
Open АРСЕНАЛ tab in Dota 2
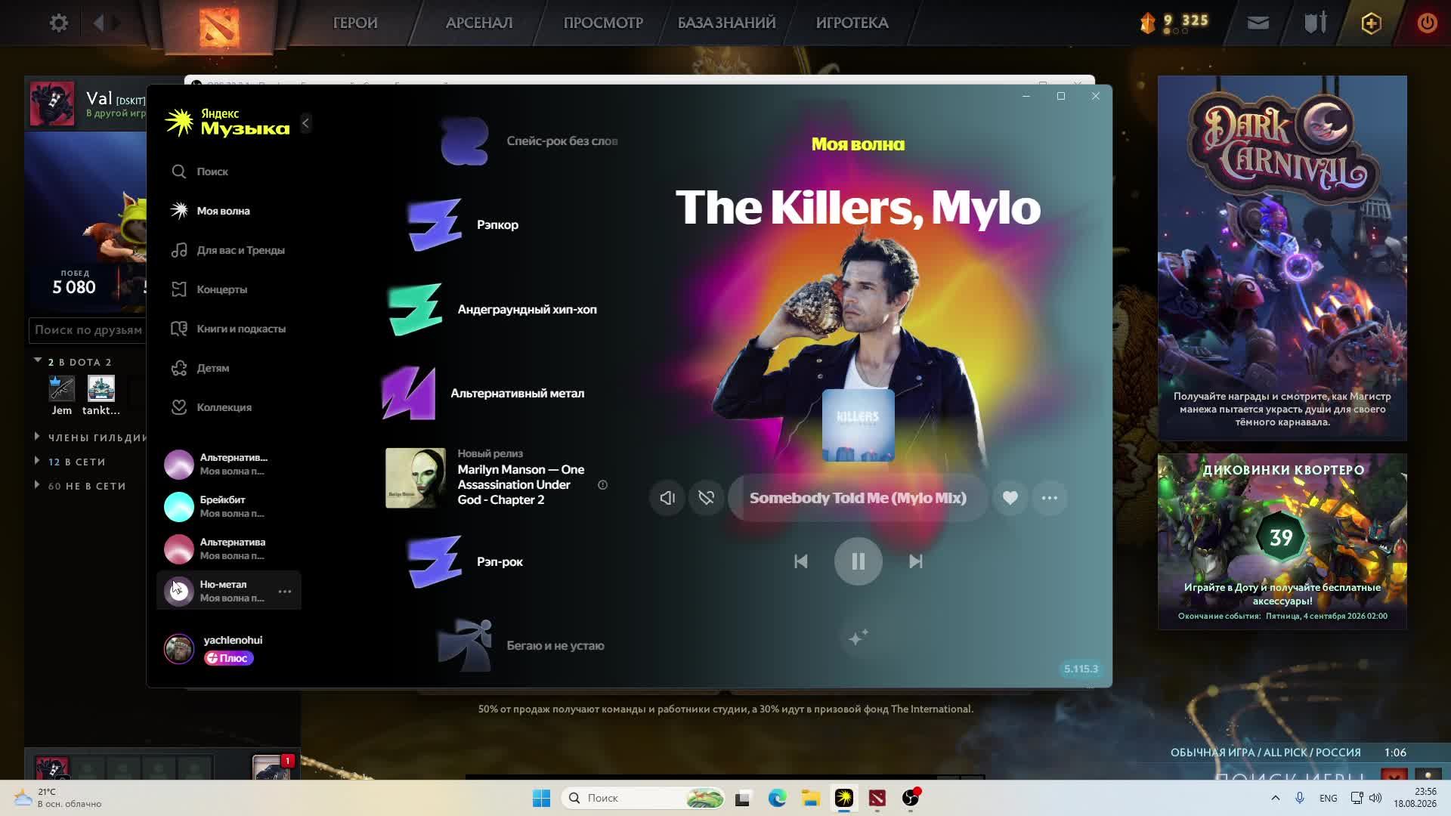[479, 23]
